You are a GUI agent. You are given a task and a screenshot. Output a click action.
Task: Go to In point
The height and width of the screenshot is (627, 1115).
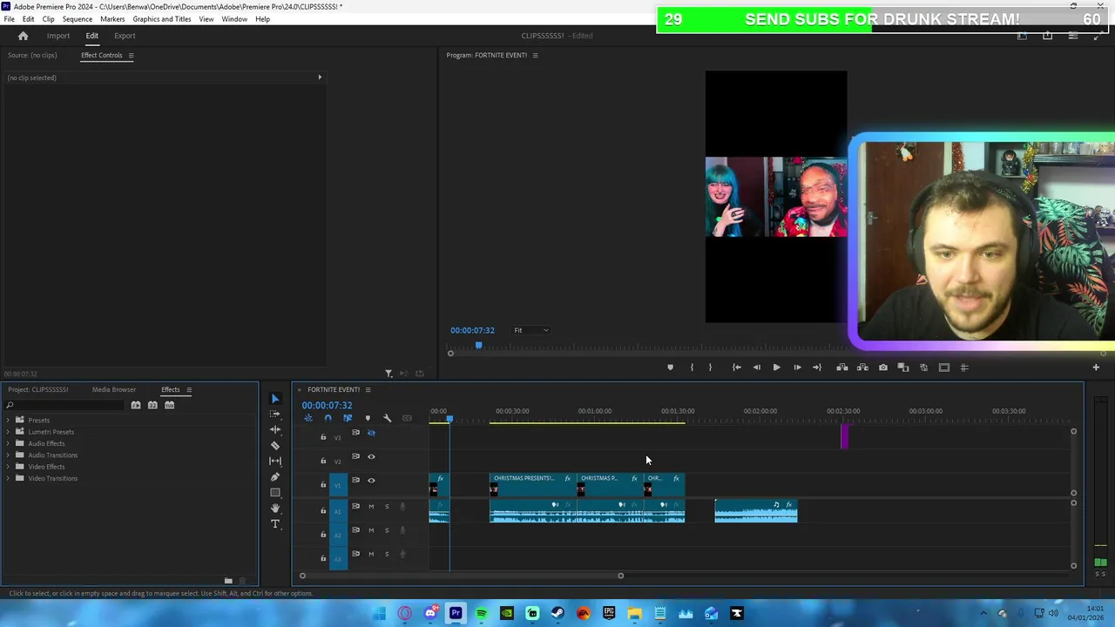pos(736,367)
